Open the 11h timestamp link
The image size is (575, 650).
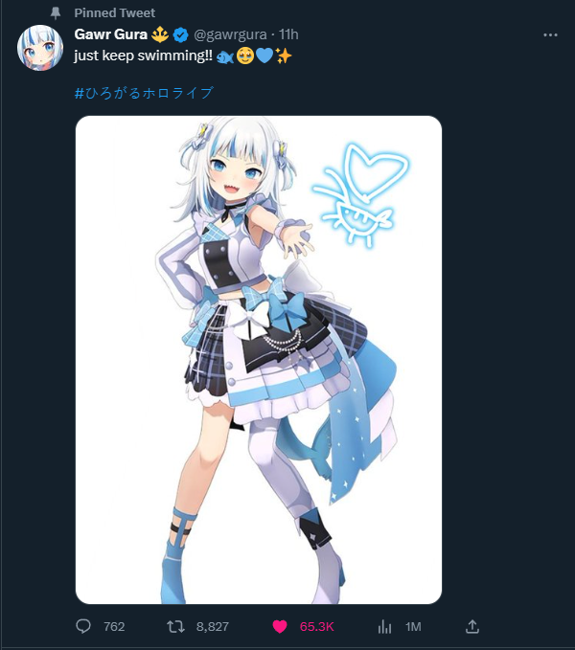click(288, 34)
